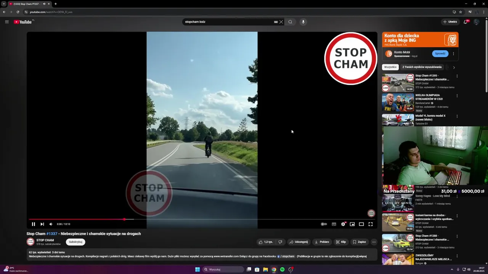The image size is (488, 274).
Task: Open the #1337 hashtag link in title
Action: tap(52, 234)
